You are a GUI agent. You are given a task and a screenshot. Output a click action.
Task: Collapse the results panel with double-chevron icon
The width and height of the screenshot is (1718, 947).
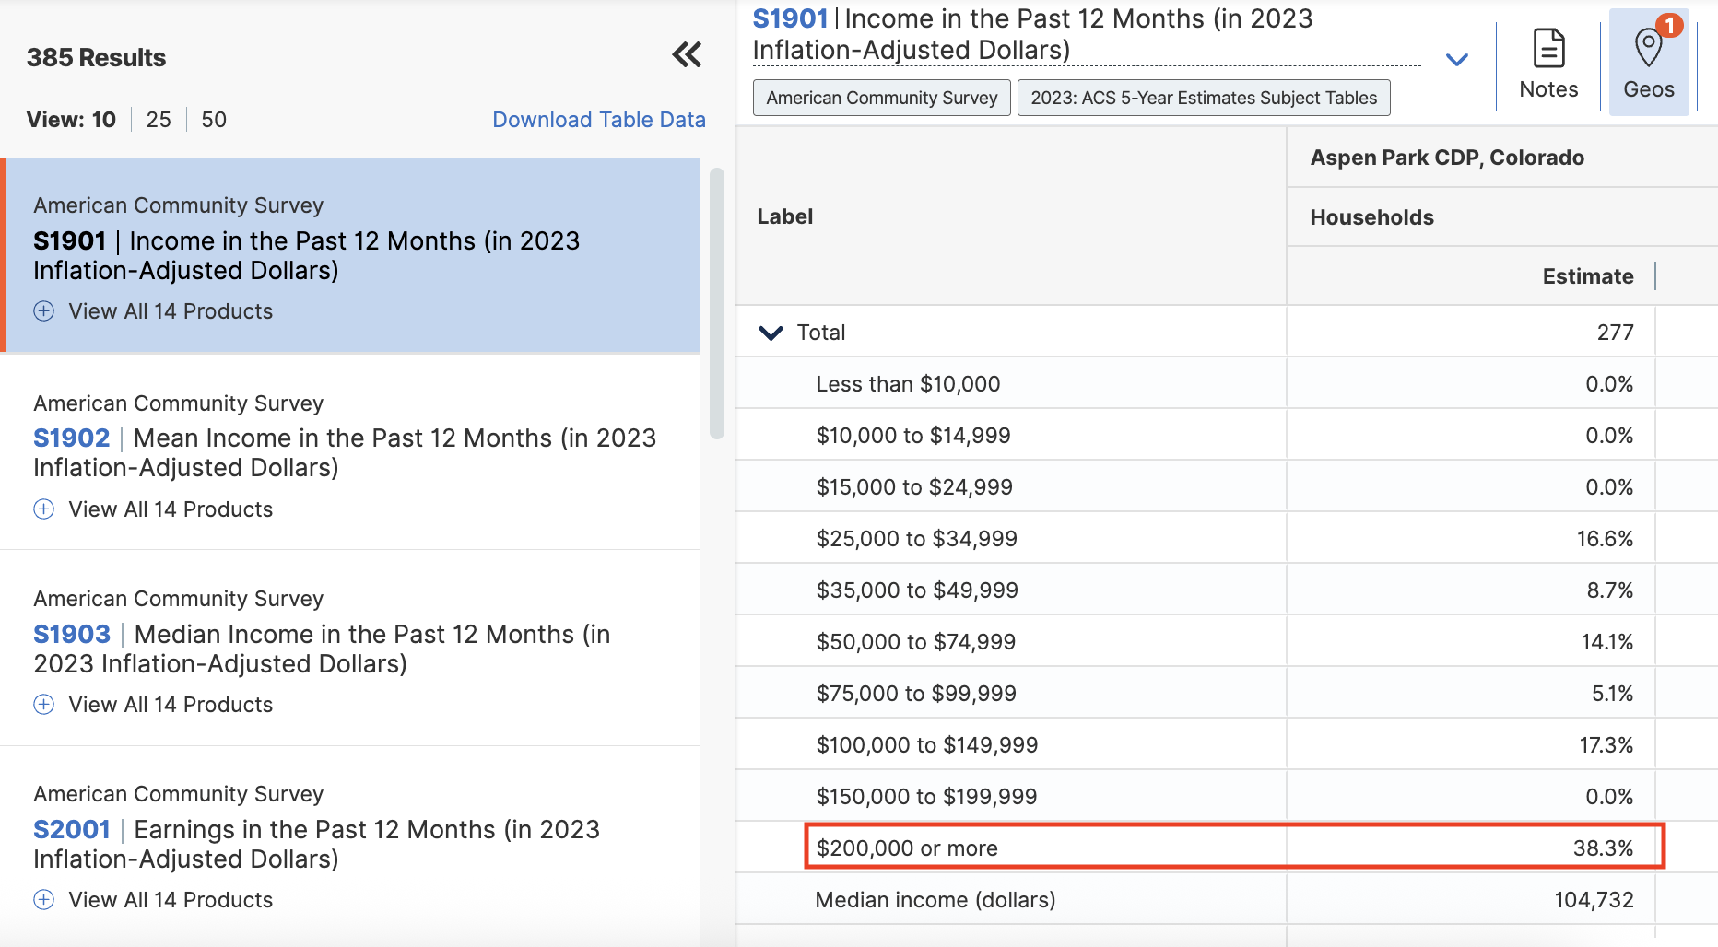click(687, 55)
